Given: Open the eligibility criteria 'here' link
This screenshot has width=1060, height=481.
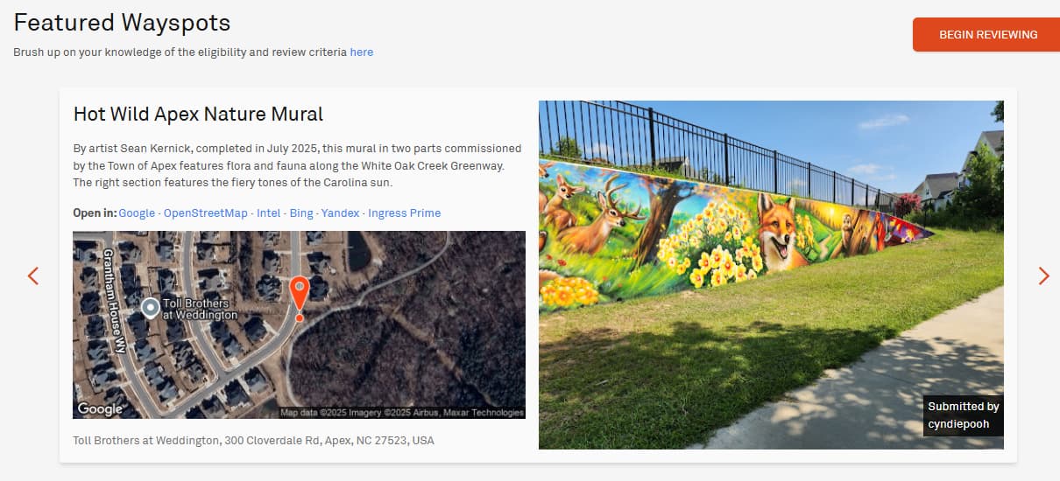Looking at the screenshot, I should point(361,52).
